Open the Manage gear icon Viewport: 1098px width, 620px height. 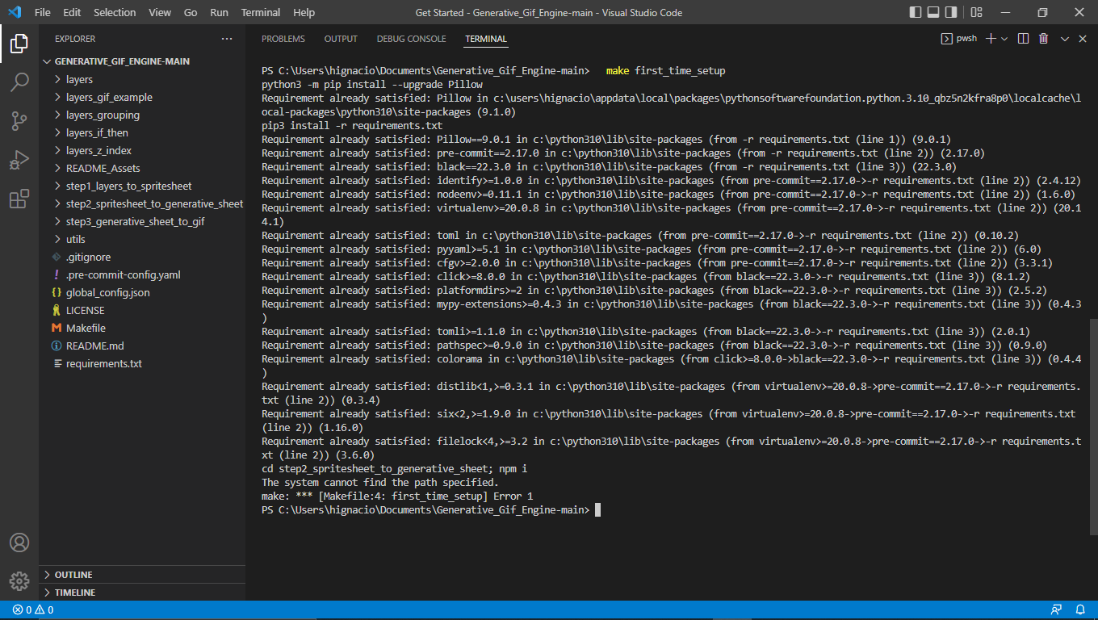pos(19,581)
